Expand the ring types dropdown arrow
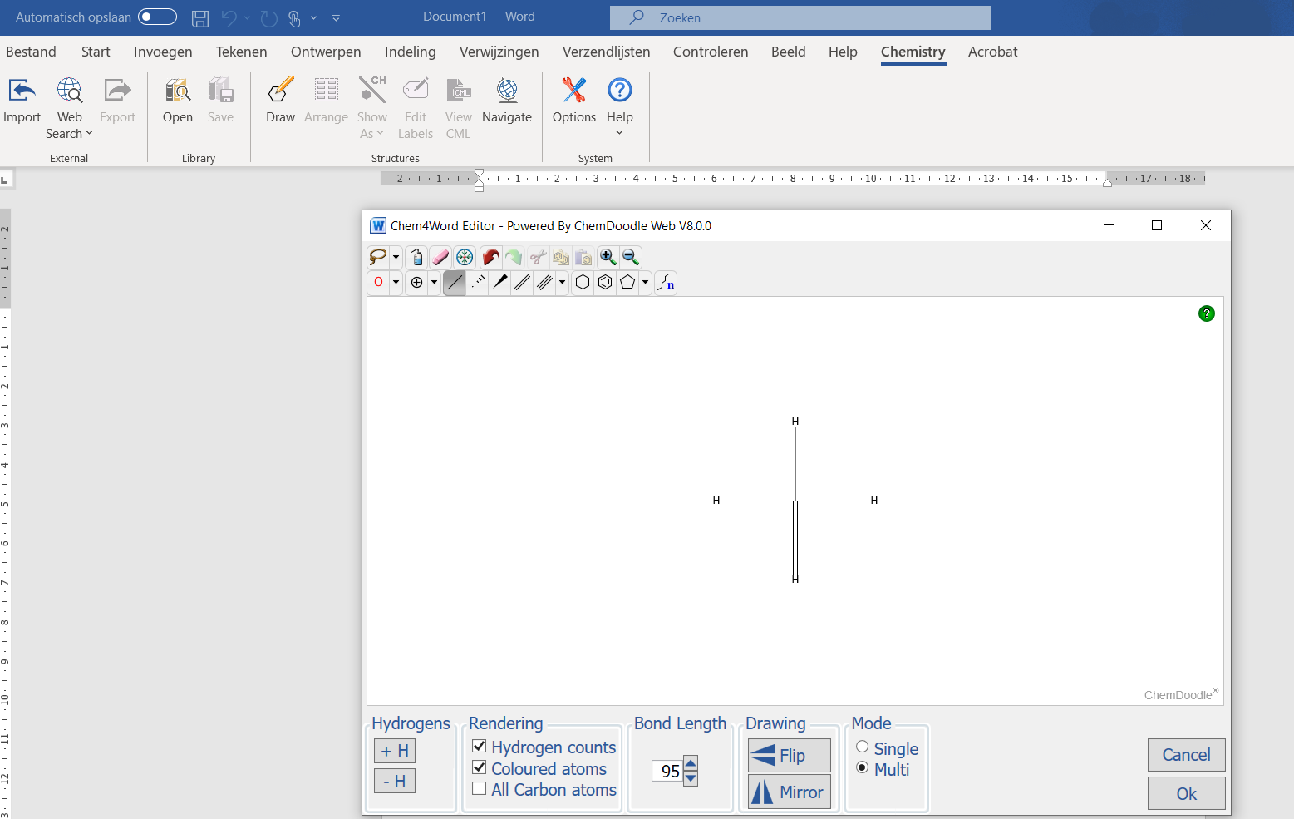 click(x=645, y=283)
